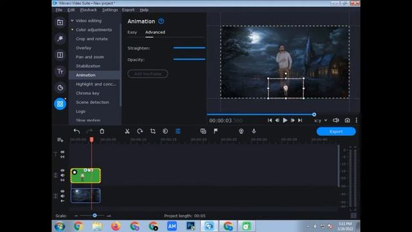Mute the overlay track audio
Viewport: 412px width, 232px height.
point(62,175)
